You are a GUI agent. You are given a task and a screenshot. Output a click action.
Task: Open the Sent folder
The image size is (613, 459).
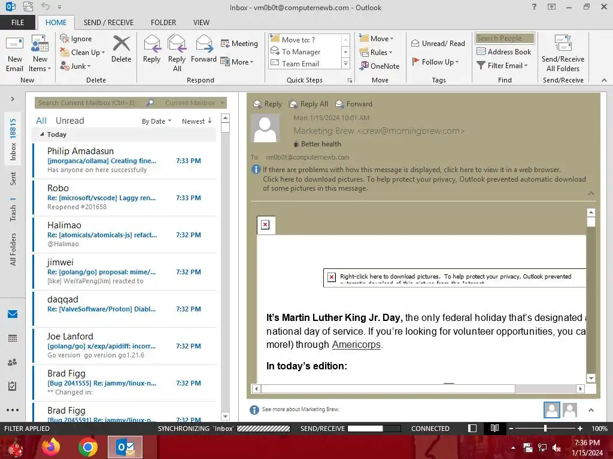13,179
